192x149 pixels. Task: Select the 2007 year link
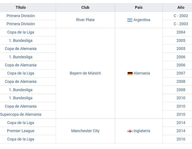(x=181, y=73)
